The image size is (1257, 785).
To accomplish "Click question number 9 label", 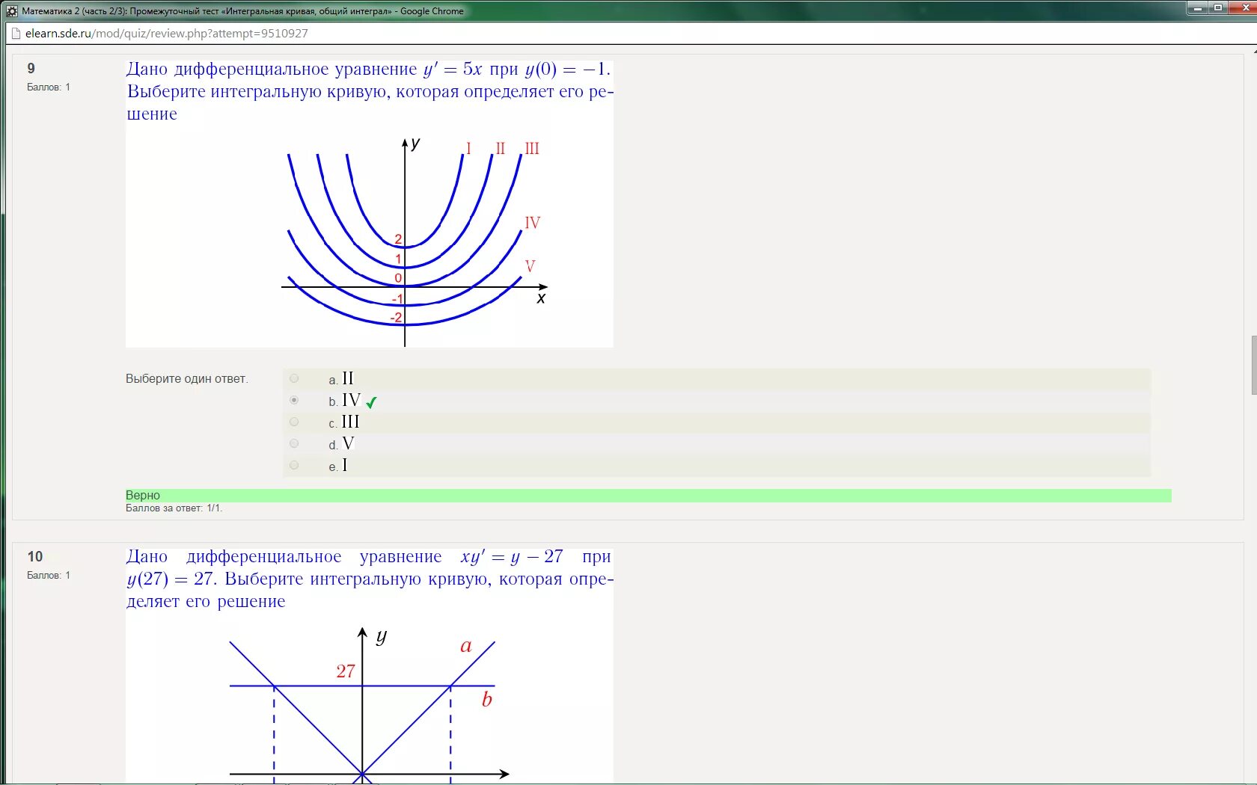I will [x=31, y=69].
